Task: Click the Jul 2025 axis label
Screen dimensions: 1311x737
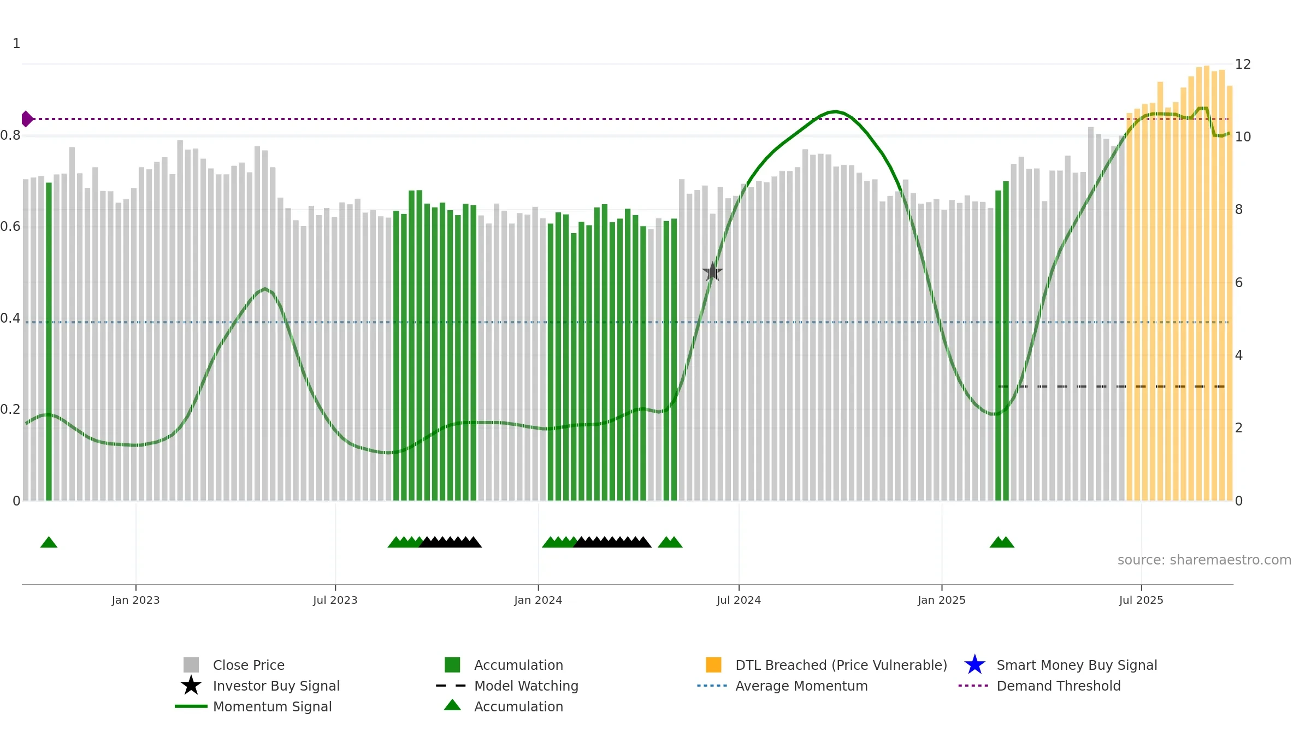Action: pyautogui.click(x=1141, y=601)
